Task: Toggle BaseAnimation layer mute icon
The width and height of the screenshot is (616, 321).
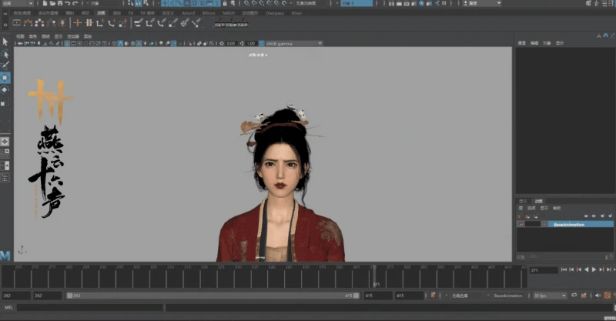Action: coord(521,225)
